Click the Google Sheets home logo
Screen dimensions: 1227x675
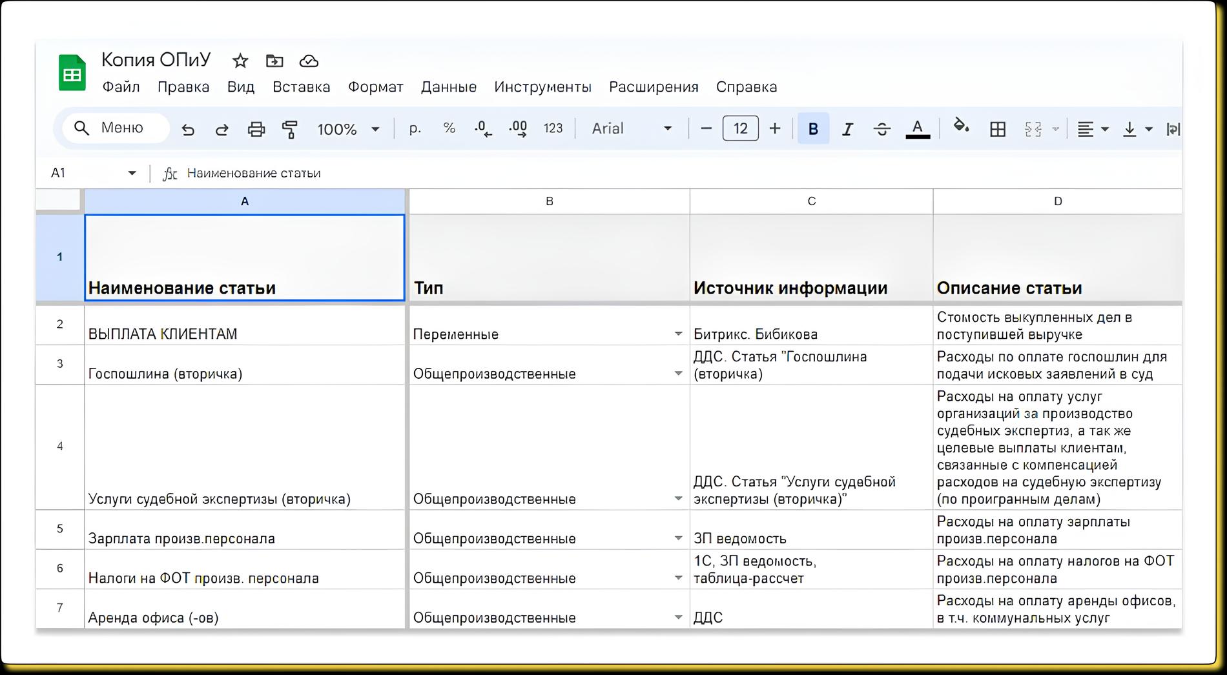click(72, 74)
